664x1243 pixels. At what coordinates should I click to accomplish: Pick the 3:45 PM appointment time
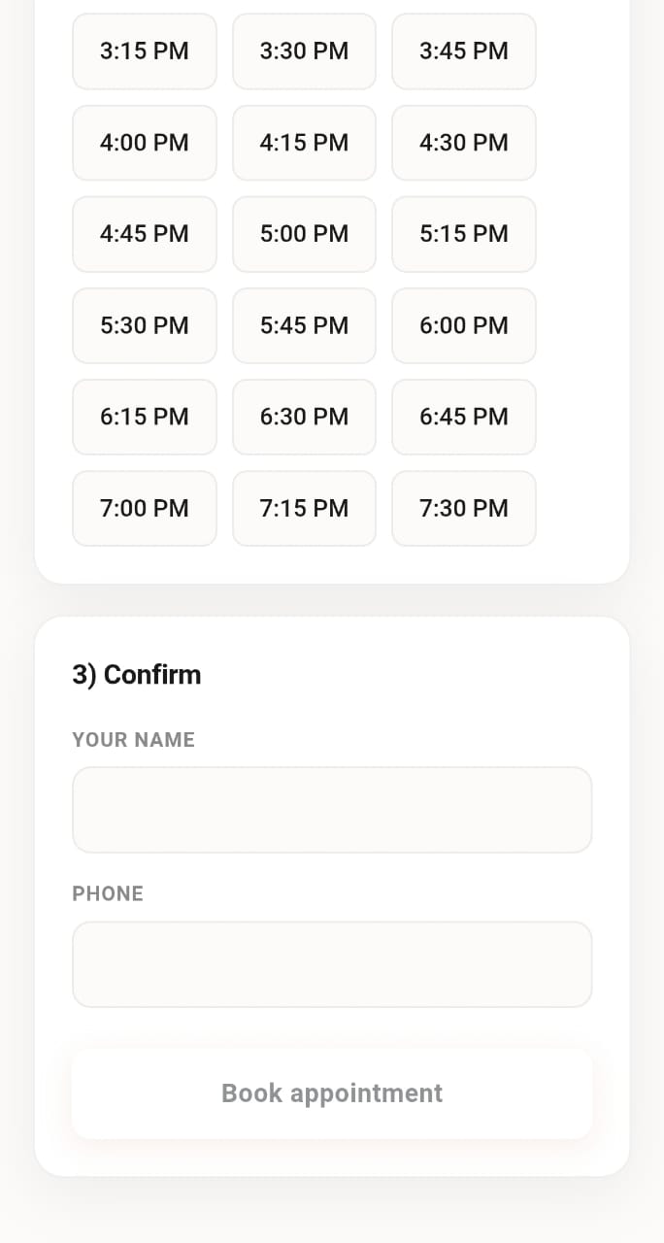pos(463,50)
